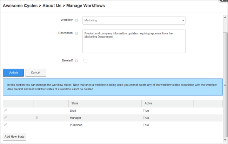Click inside the Description text area
The image size is (228, 144).
pyautogui.click(x=134, y=41)
